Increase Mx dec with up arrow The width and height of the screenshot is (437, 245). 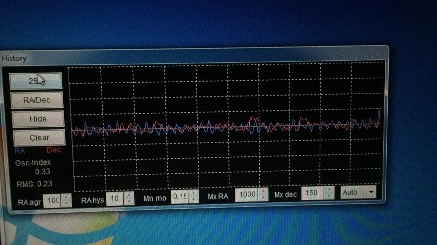click(328, 190)
